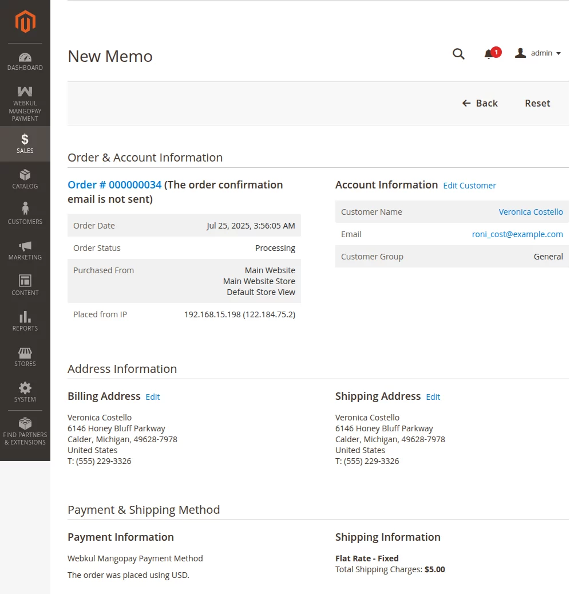The width and height of the screenshot is (586, 594).
Task: Edit the Shipping Address
Action: point(433,397)
